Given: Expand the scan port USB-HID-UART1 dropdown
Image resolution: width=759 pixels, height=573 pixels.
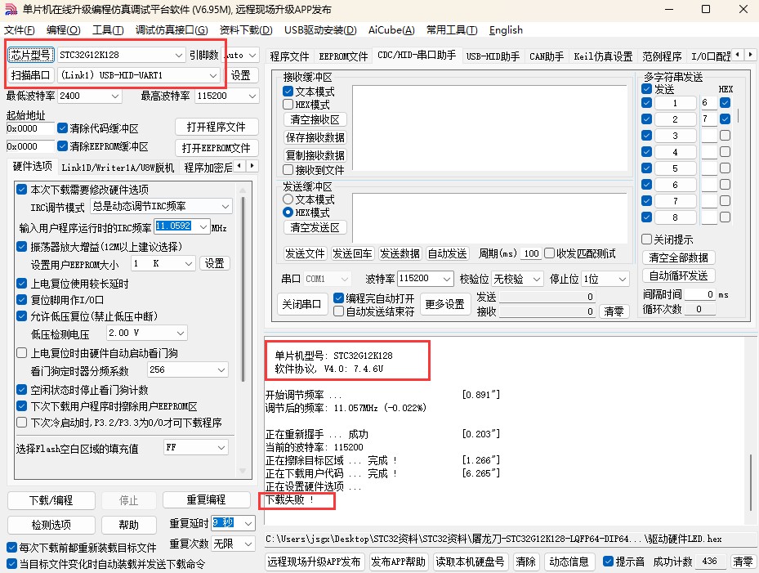Looking at the screenshot, I should pyautogui.click(x=213, y=75).
